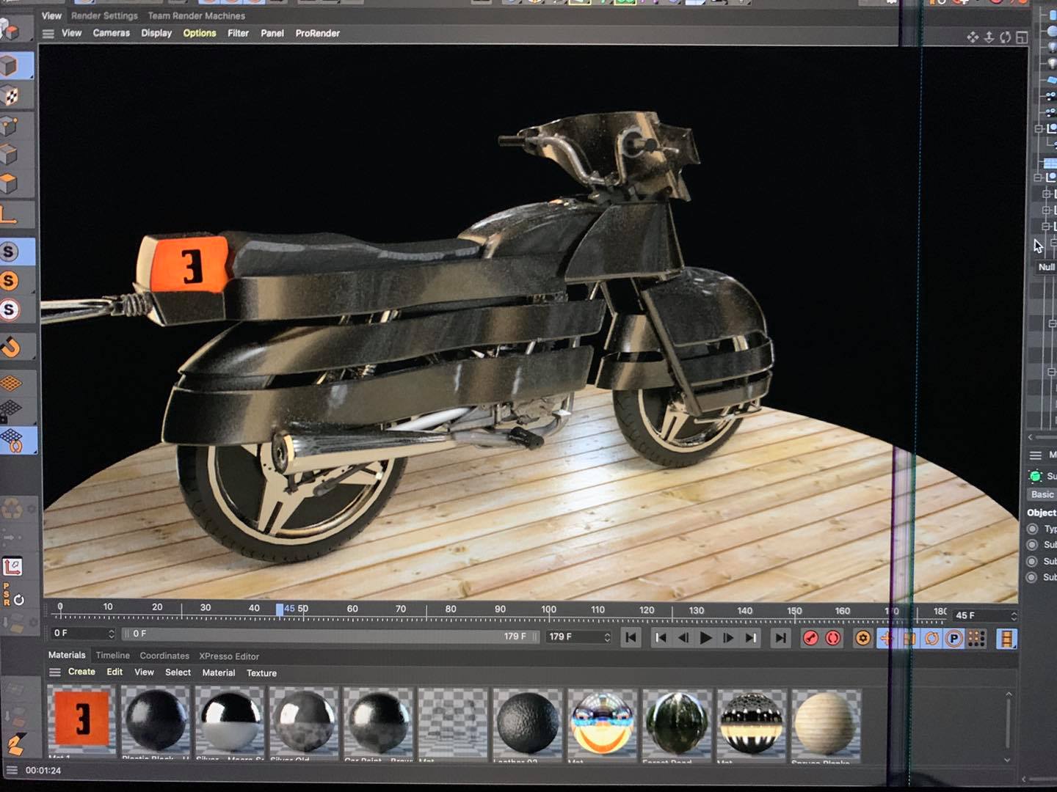Jump to previous keyframe

point(661,638)
